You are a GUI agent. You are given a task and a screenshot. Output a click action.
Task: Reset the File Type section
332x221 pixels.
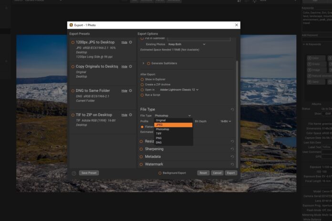click(232, 110)
